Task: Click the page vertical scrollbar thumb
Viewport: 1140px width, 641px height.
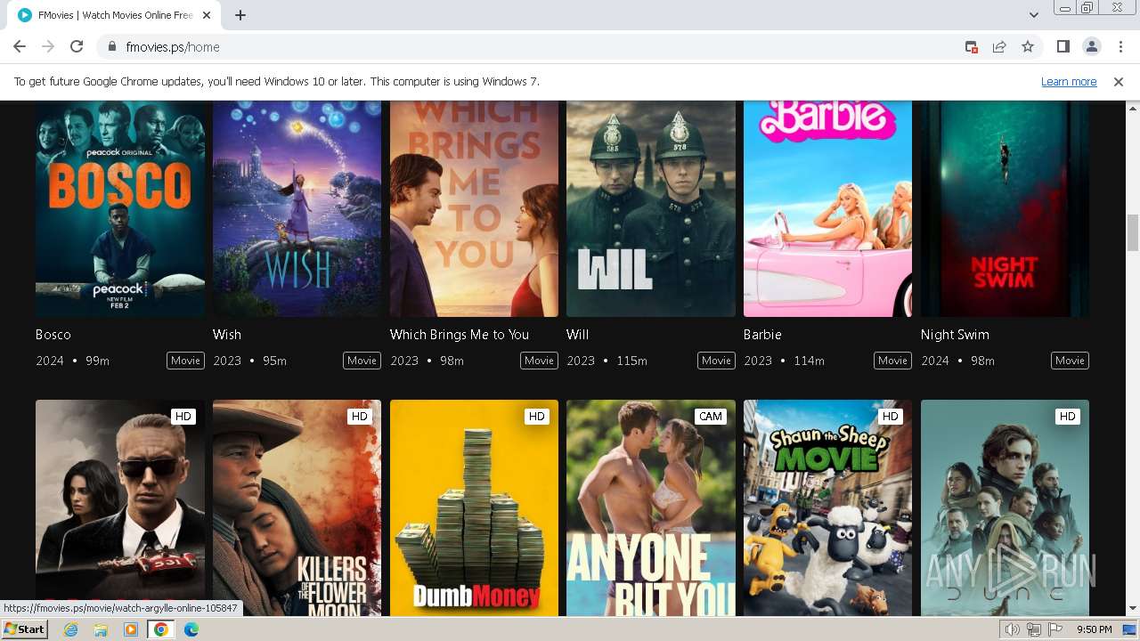Action: 1133,233
